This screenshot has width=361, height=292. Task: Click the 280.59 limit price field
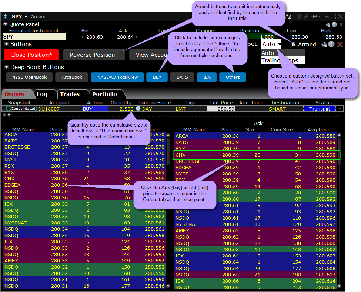221,109
